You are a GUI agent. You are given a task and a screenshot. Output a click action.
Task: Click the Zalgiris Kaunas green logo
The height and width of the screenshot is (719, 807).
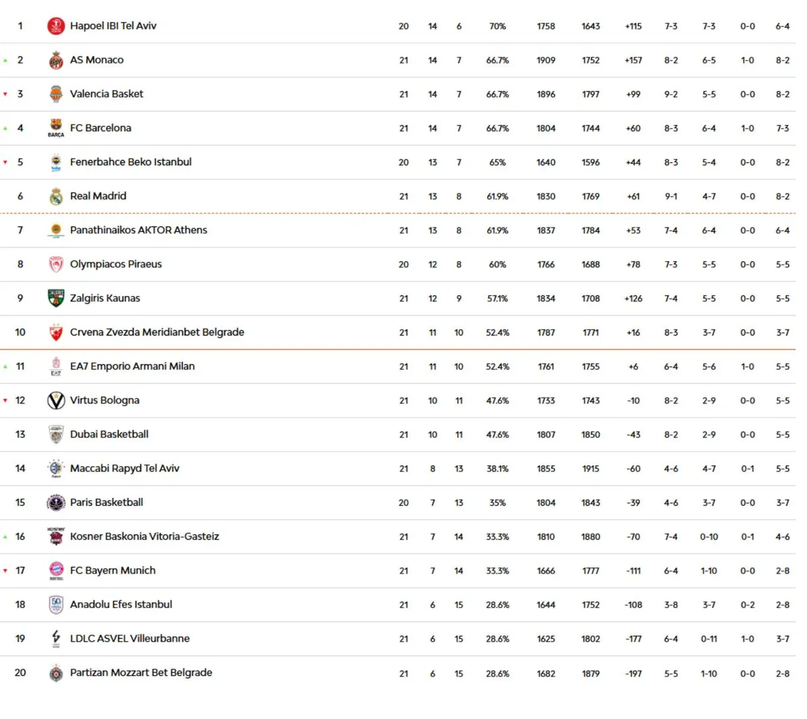56,298
